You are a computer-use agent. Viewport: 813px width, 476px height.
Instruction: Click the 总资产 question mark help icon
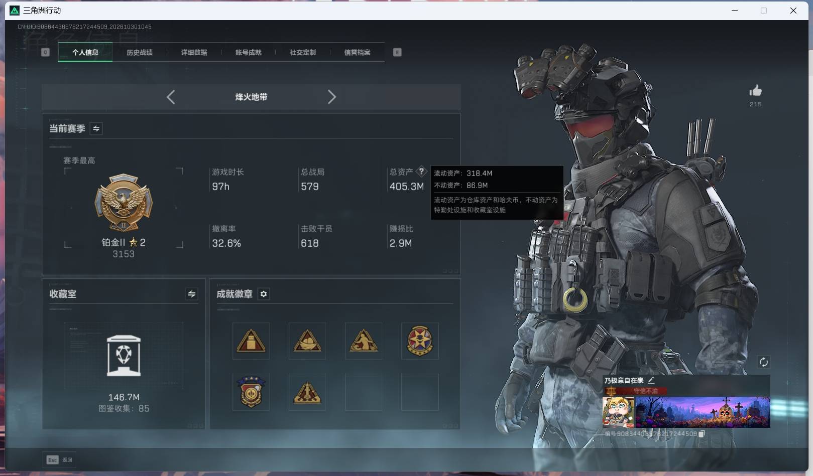421,171
